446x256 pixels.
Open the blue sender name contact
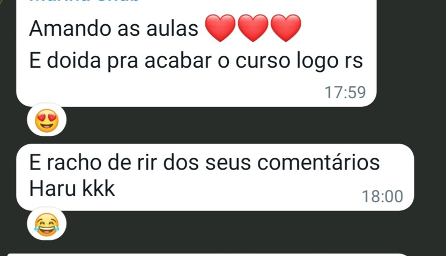pos(84,1)
